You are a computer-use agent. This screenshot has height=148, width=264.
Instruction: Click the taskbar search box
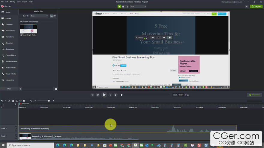pyautogui.click(x=30, y=145)
